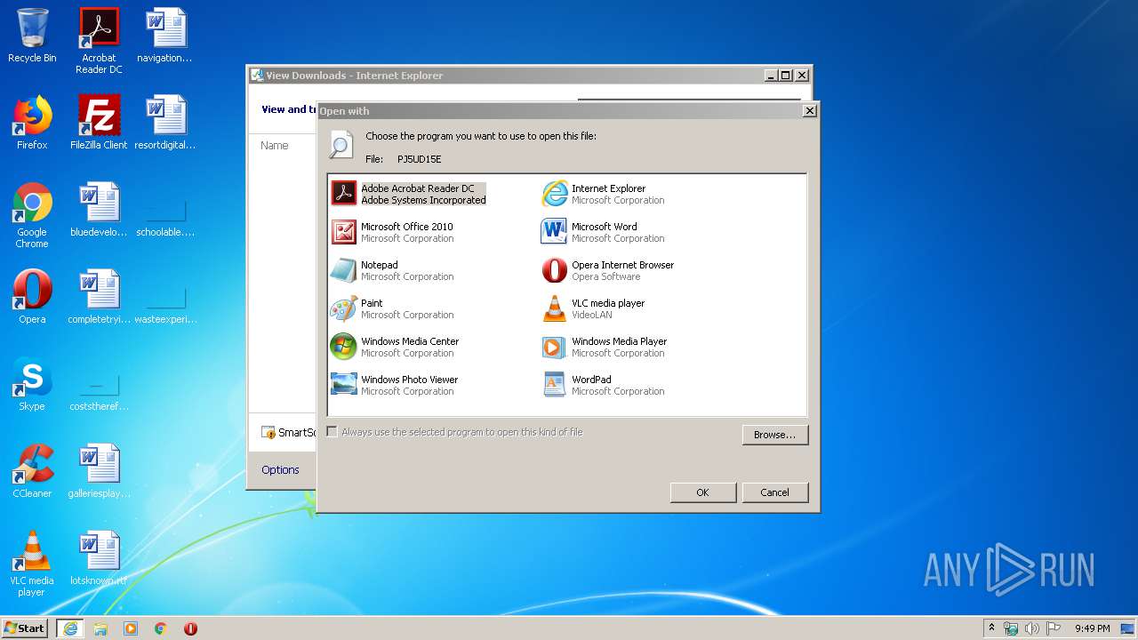The width and height of the screenshot is (1138, 640).
Task: Maximize the View Downloads window
Action: coord(786,76)
